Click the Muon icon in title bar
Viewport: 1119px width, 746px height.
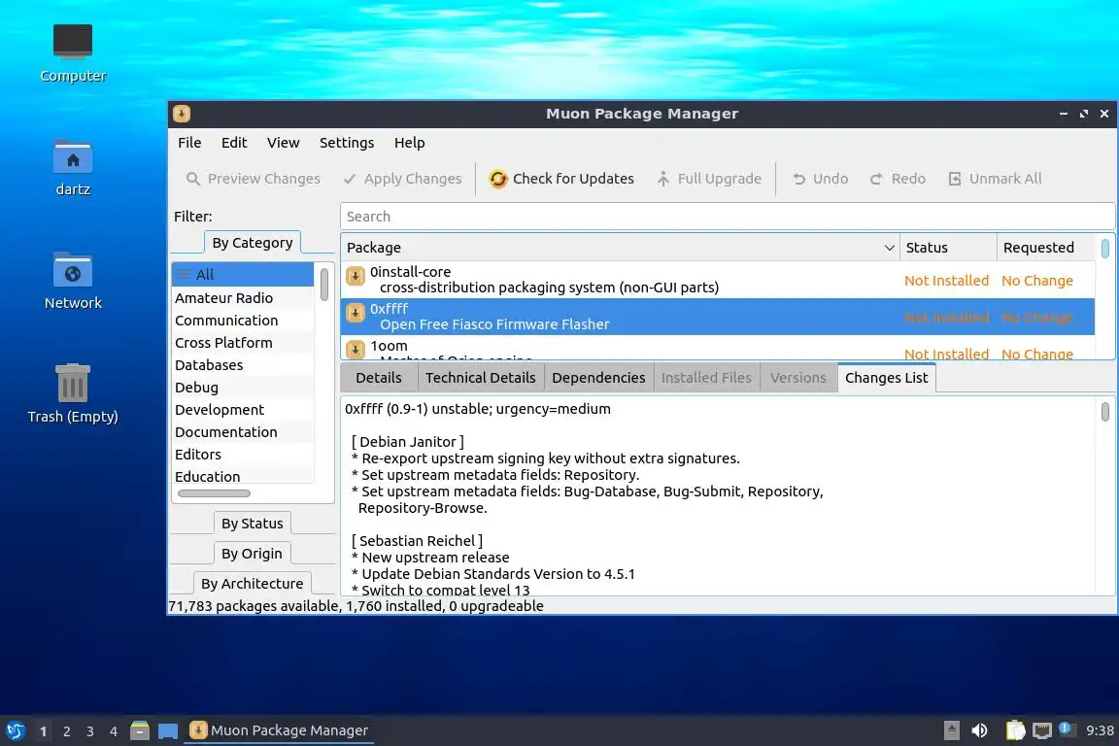[182, 114]
